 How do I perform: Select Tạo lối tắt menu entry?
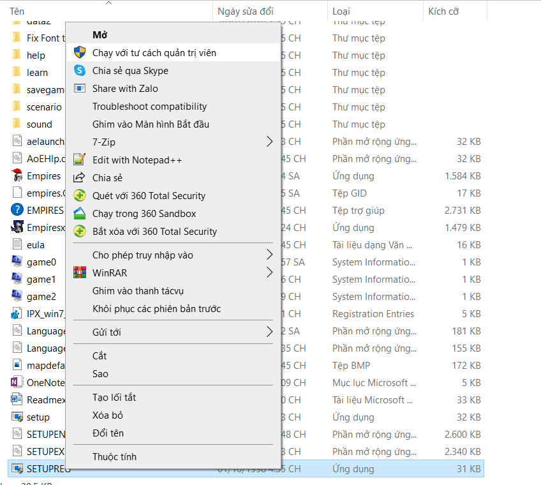pyautogui.click(x=114, y=397)
